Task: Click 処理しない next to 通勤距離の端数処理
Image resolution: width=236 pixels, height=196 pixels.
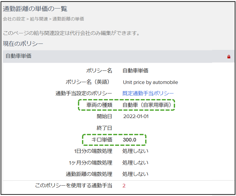Action: 135,174
